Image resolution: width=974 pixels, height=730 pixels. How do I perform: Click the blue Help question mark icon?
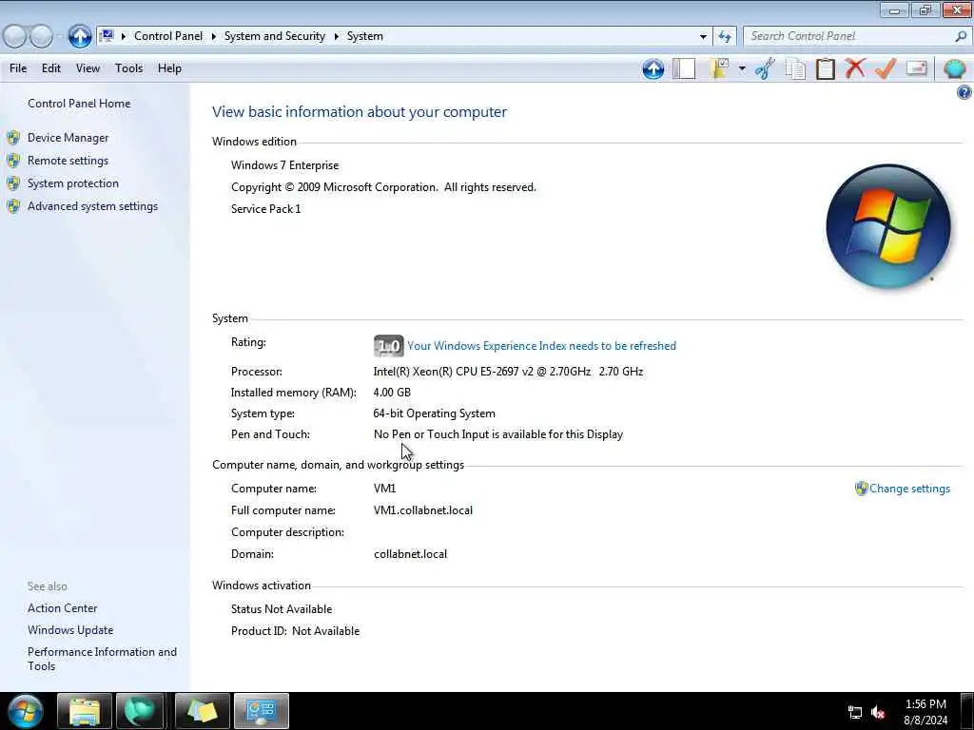pos(964,92)
